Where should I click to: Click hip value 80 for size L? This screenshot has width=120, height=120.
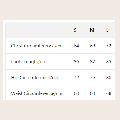109,78
